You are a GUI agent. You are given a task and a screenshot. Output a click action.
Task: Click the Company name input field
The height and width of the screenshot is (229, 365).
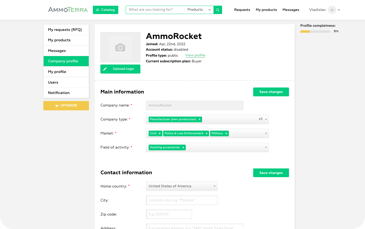pos(195,105)
